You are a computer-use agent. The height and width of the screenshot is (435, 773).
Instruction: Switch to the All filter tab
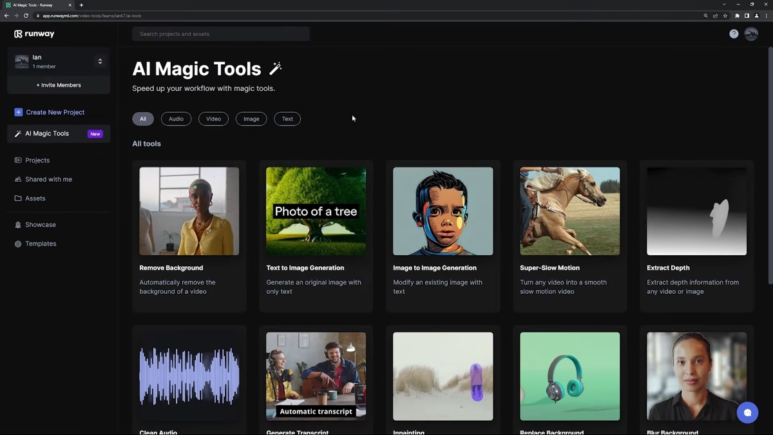143,119
